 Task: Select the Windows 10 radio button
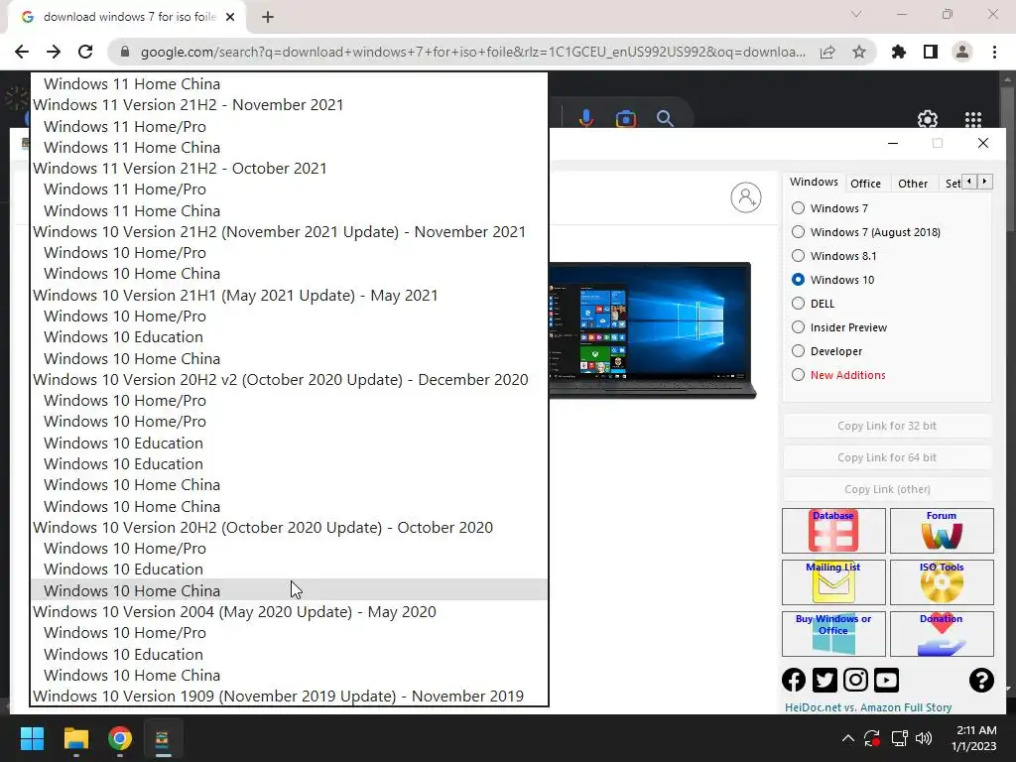[799, 279]
